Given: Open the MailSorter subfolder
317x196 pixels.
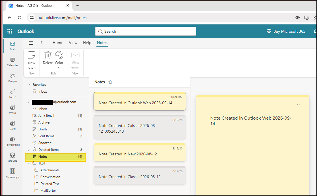Looking at the screenshot, I should tap(48, 191).
